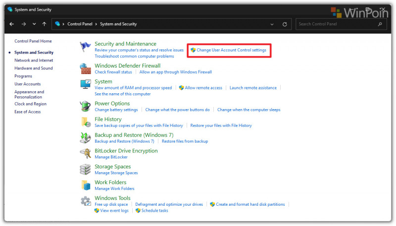Open Power Options heading

(112, 104)
